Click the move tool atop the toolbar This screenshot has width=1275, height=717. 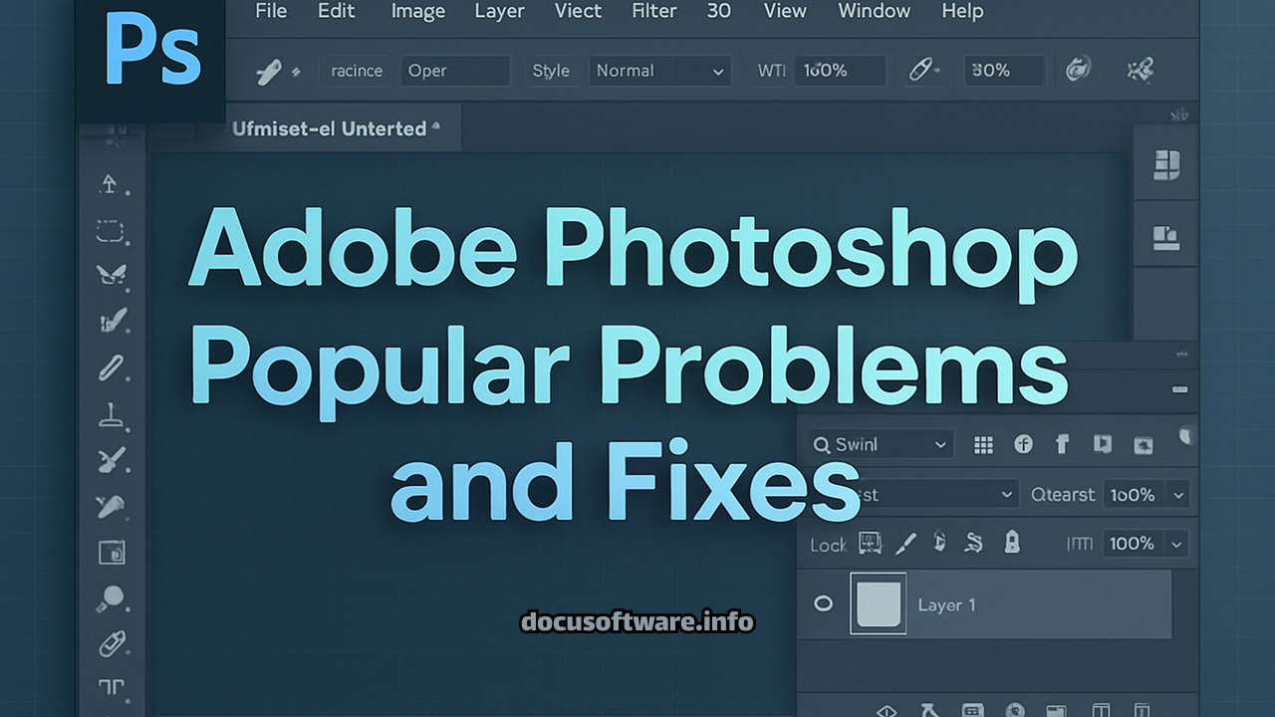coord(110,184)
